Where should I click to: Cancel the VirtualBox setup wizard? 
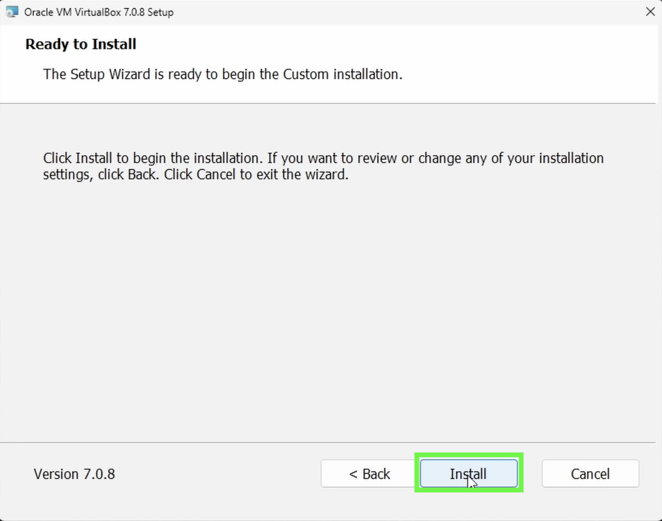[590, 474]
